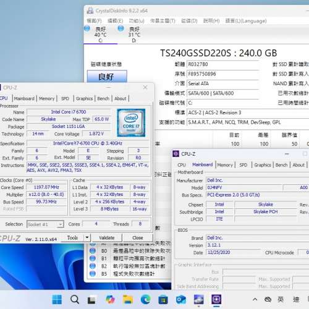Screen dimensions: 309x309
Task: Click the B5 attribute status circle
Action: point(93,274)
